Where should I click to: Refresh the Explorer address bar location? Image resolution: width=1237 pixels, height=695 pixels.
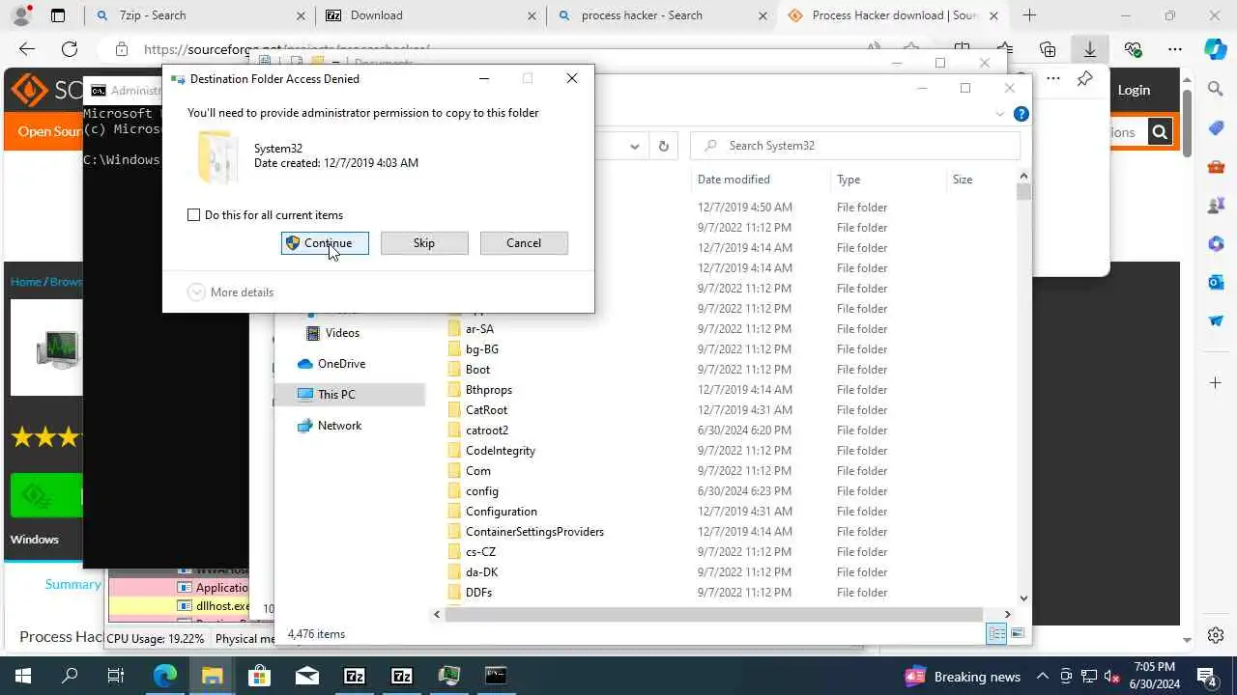(x=663, y=146)
